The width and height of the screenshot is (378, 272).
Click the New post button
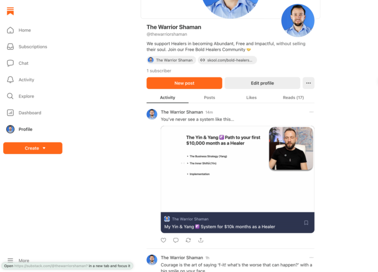tap(184, 83)
